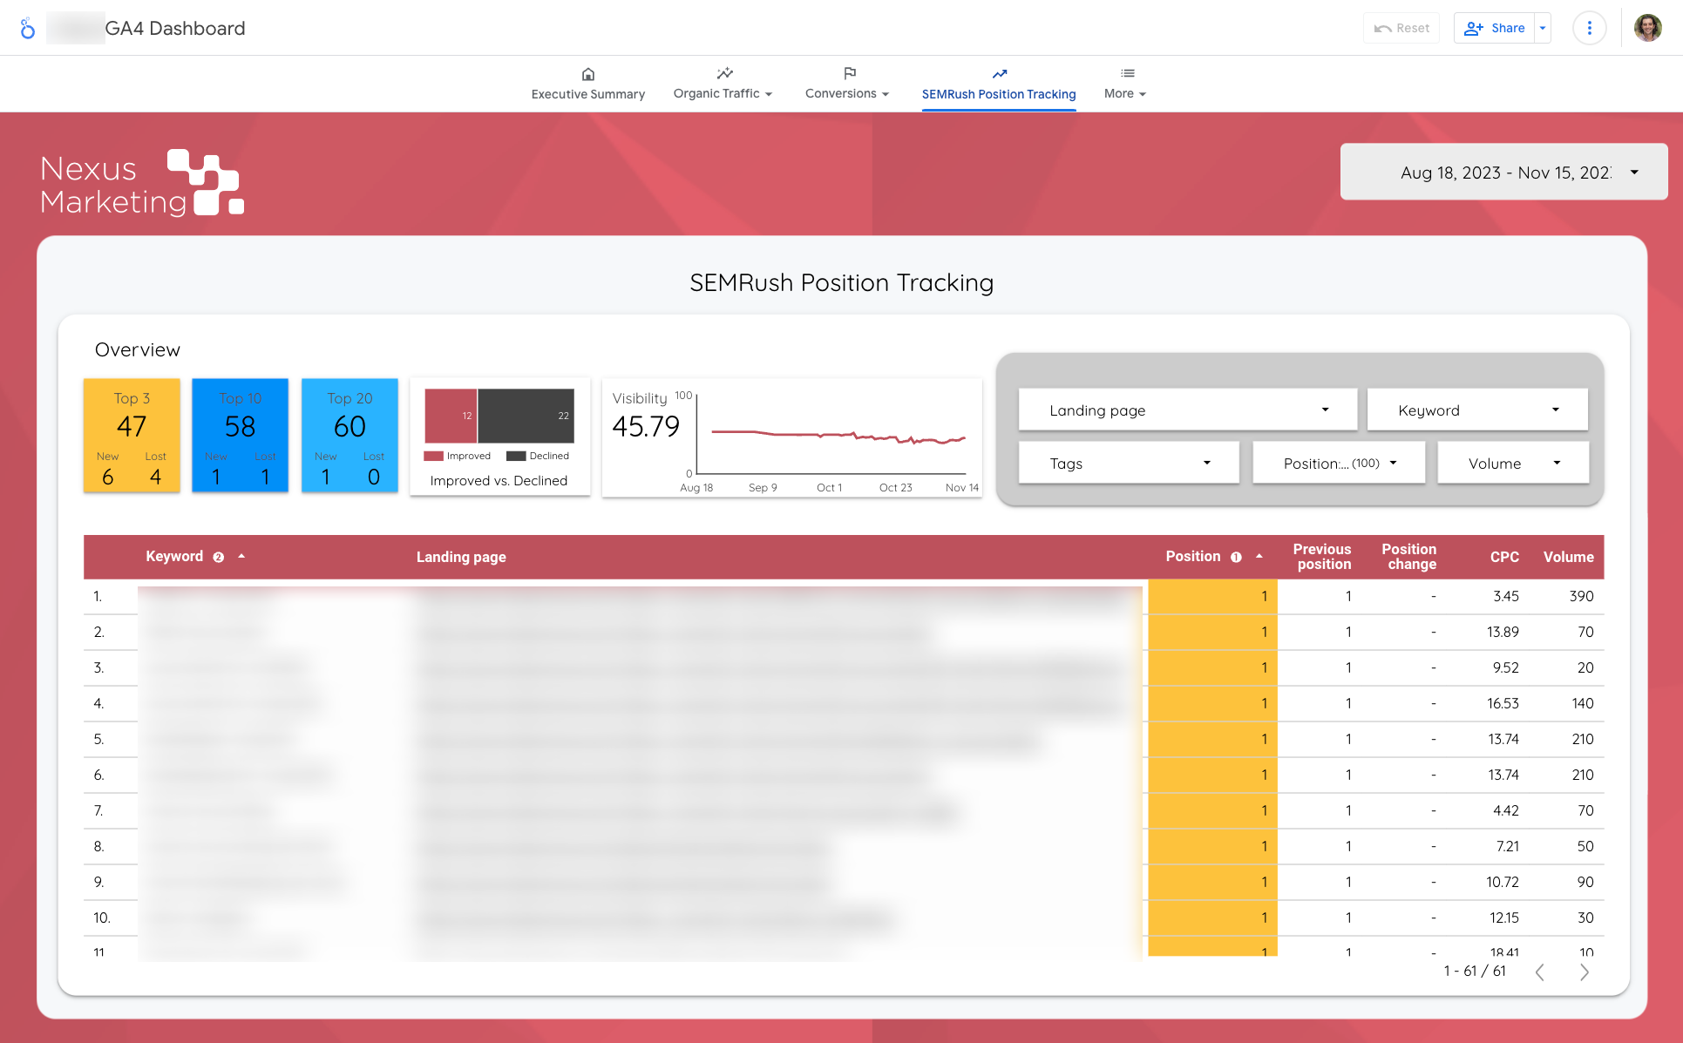Click the Executive Summary home icon

click(x=588, y=74)
